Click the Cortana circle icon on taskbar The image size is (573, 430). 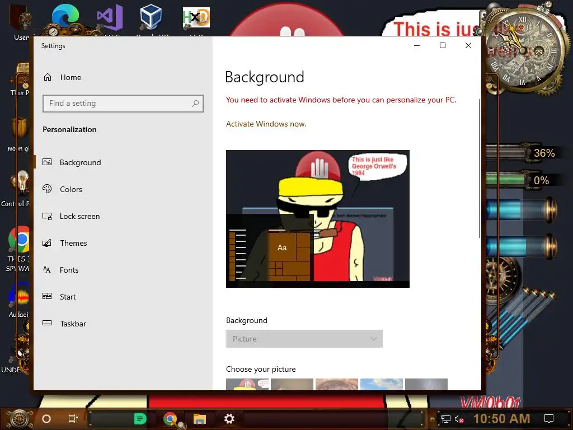pos(46,419)
